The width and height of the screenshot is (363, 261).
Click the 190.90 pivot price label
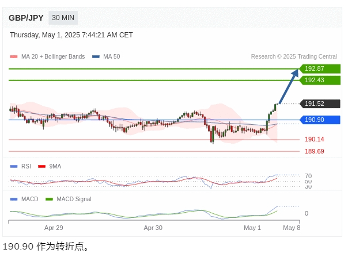coord(320,120)
